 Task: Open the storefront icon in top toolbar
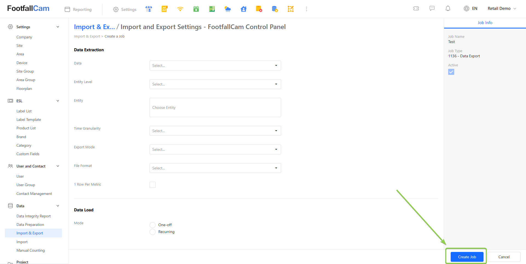(x=149, y=9)
